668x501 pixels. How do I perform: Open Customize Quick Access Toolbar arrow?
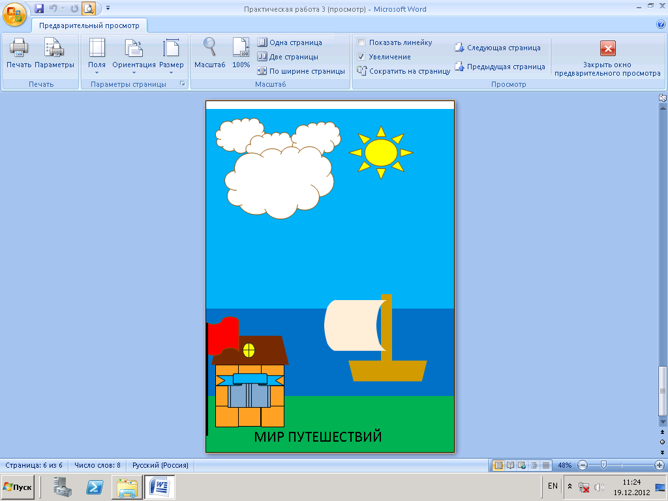point(108,8)
